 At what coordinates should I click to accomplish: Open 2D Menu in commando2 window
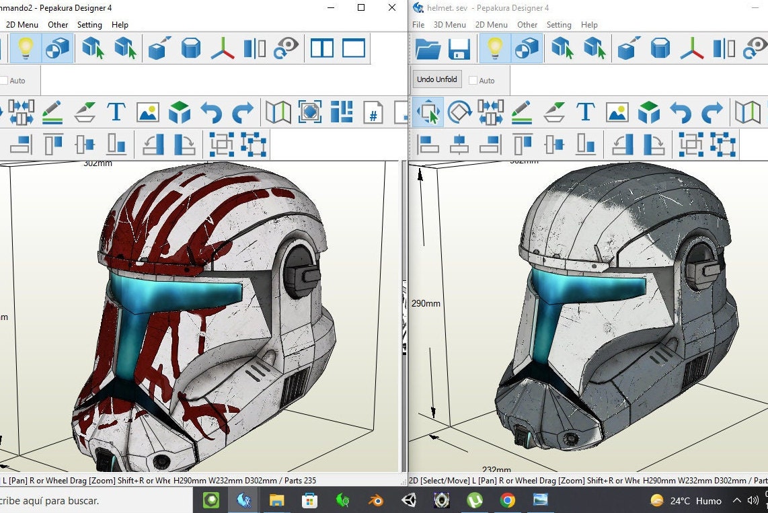(x=22, y=24)
